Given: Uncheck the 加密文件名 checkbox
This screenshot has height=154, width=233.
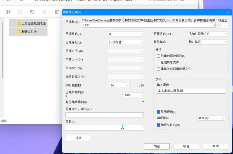Looking at the screenshot, I should pos(158,125).
